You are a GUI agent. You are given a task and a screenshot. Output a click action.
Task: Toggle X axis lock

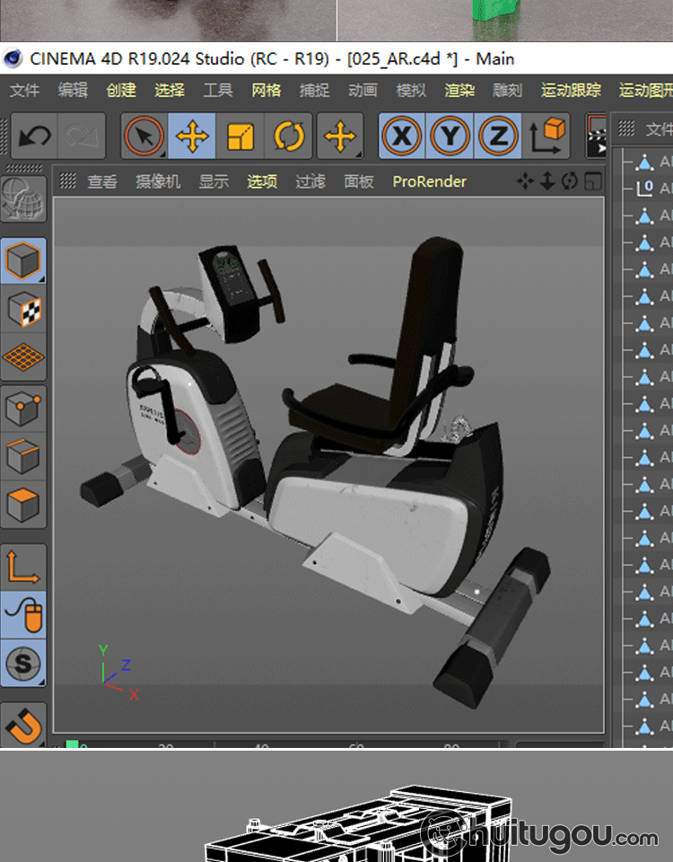[402, 136]
